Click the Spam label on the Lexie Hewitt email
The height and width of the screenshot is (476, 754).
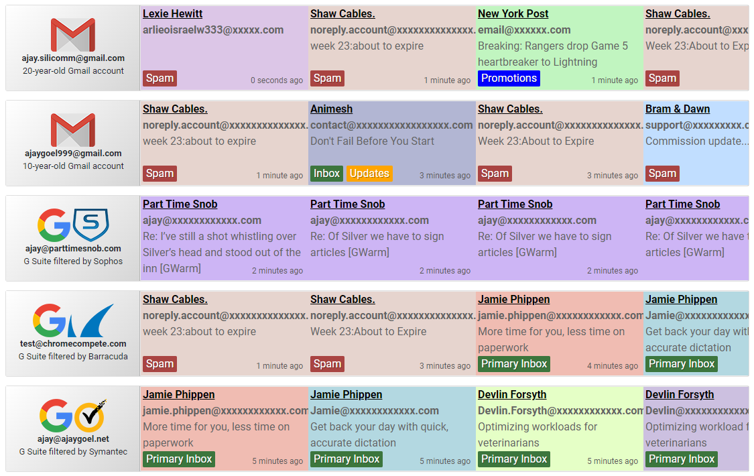coord(160,78)
